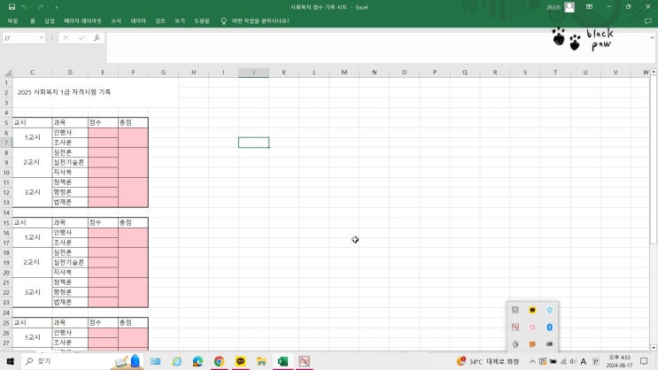Image resolution: width=658 pixels, height=370 pixels.
Task: Select row 14 header
Action: [x=6, y=212]
